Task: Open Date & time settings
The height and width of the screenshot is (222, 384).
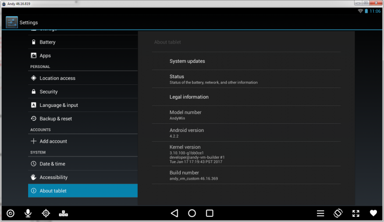Action: pos(83,164)
